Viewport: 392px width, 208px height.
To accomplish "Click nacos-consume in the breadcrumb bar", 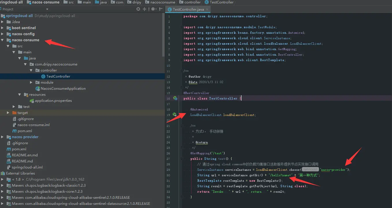I will 44,2.
